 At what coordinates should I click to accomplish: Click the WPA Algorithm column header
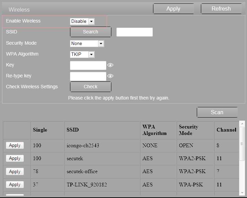[158, 130]
